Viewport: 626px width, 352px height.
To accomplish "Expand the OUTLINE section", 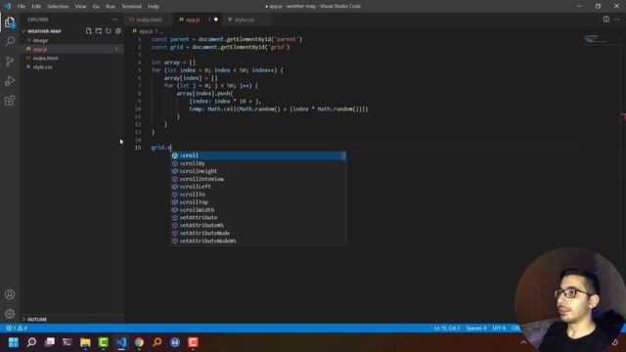I will 37,320.
